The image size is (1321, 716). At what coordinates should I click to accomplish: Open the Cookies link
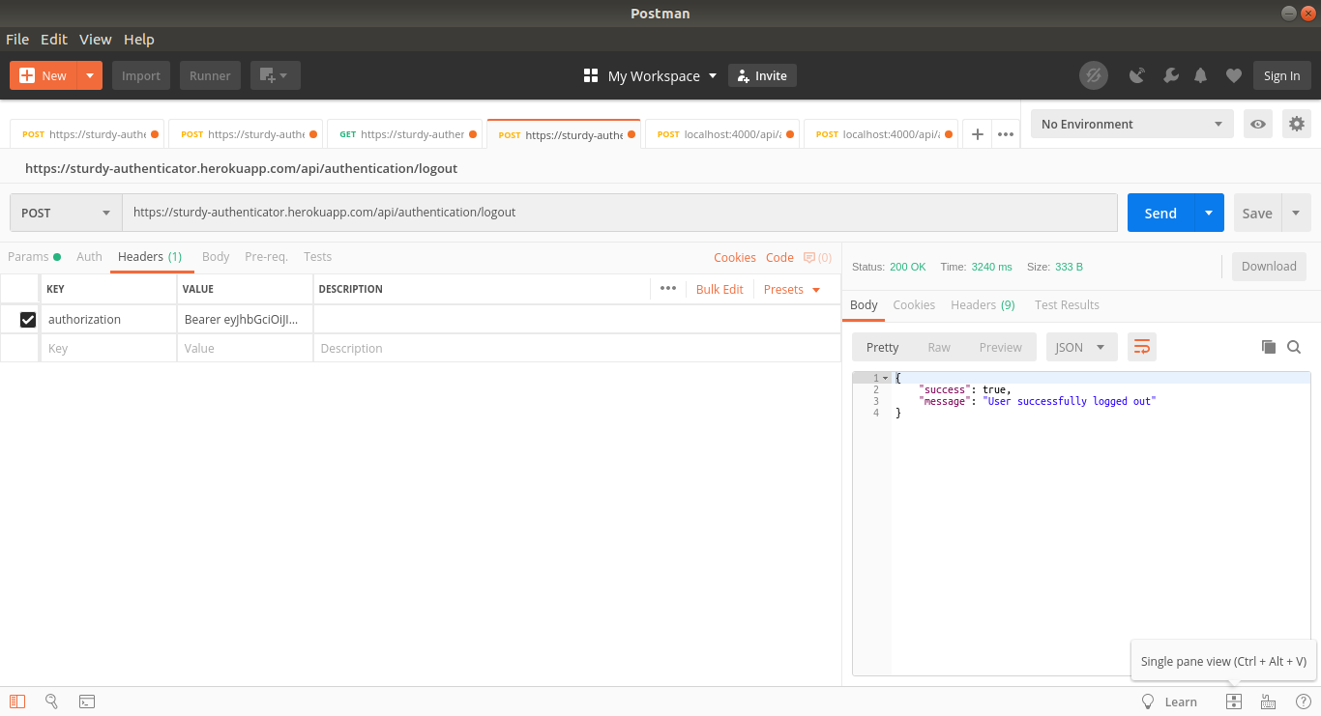coord(735,257)
